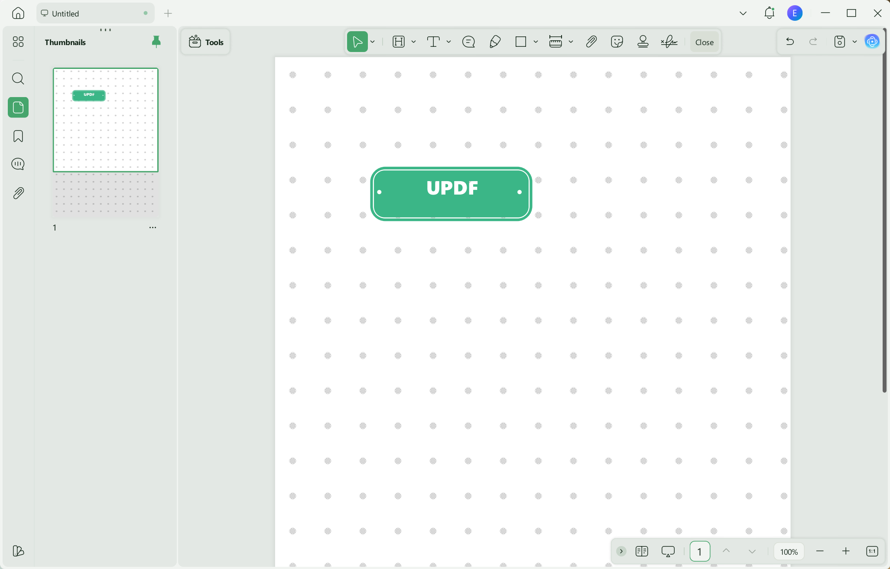
Task: Click the panel drag handle dots
Action: click(x=106, y=30)
